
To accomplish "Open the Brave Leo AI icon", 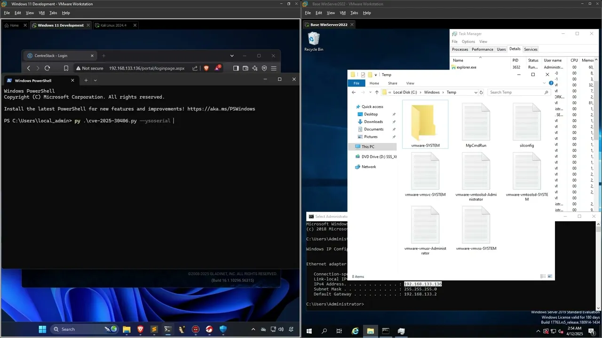I will pos(255,68).
